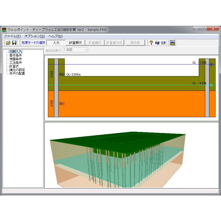Choose 諸元の設定 in the left tree
Viewport: 221px width, 221px height.
[x=17, y=70]
